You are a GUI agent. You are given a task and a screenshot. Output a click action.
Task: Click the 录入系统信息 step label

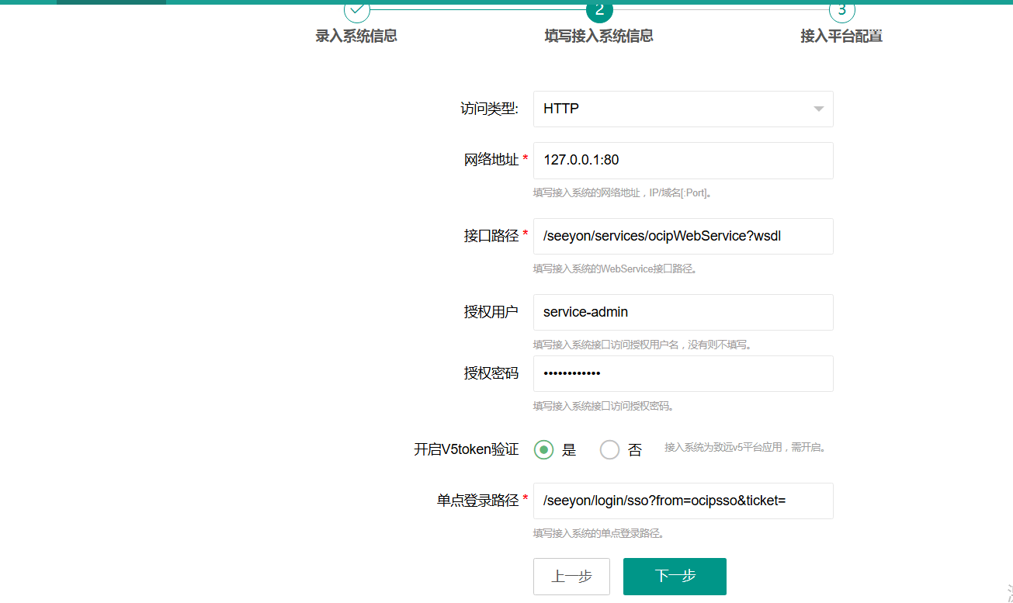click(x=356, y=36)
